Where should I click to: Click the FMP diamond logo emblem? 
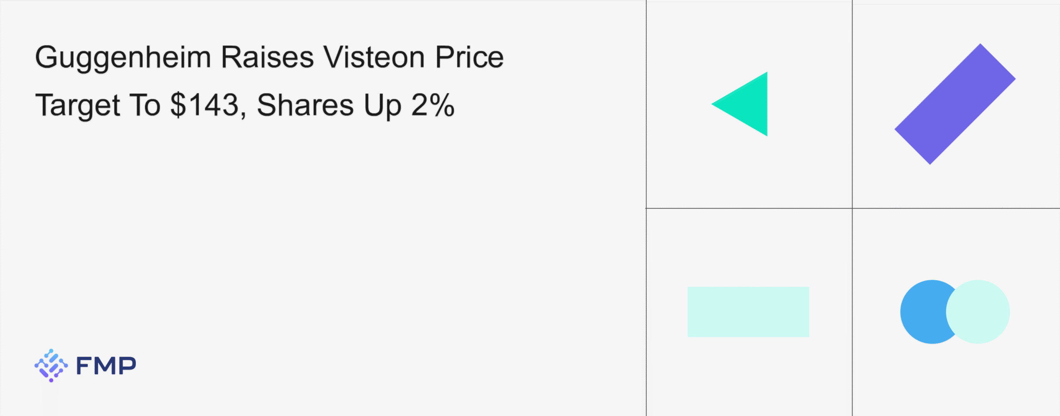[51, 365]
